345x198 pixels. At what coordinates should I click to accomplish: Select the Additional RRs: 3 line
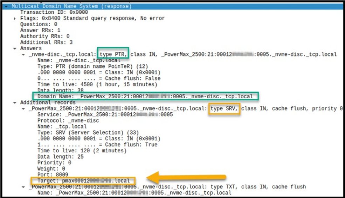pyautogui.click(x=47, y=42)
